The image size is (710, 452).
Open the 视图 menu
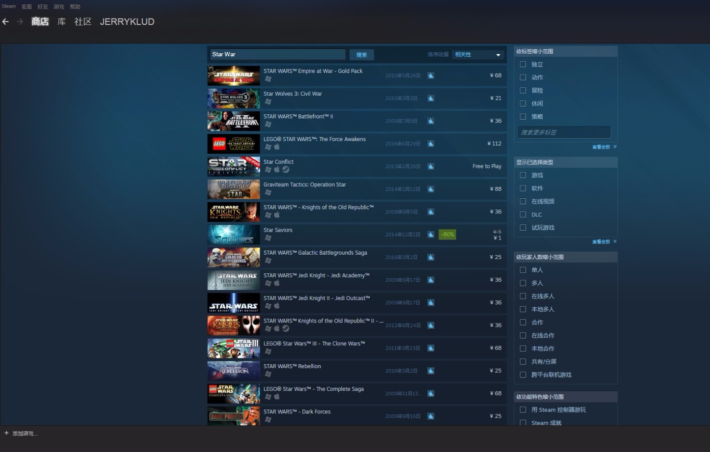pos(27,7)
